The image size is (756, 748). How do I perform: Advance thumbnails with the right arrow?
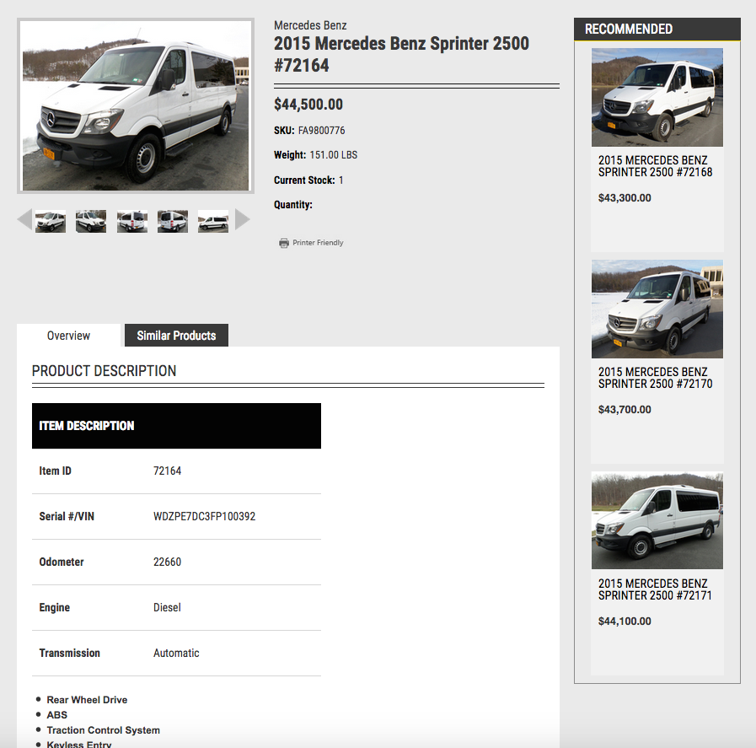[243, 220]
